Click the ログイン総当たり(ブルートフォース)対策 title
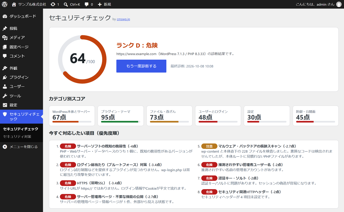The height and width of the screenshot is (212, 344). pos(120,165)
